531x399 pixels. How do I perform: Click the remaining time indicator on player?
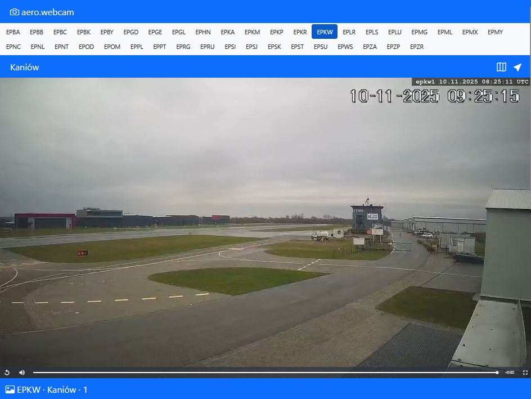pos(510,373)
